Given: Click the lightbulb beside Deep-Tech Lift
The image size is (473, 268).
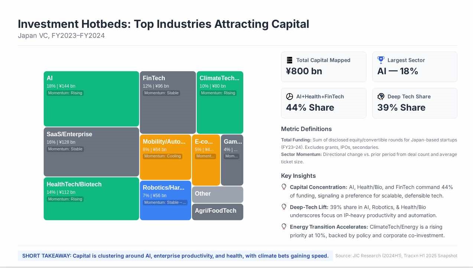Looking at the screenshot, I should point(284,207).
